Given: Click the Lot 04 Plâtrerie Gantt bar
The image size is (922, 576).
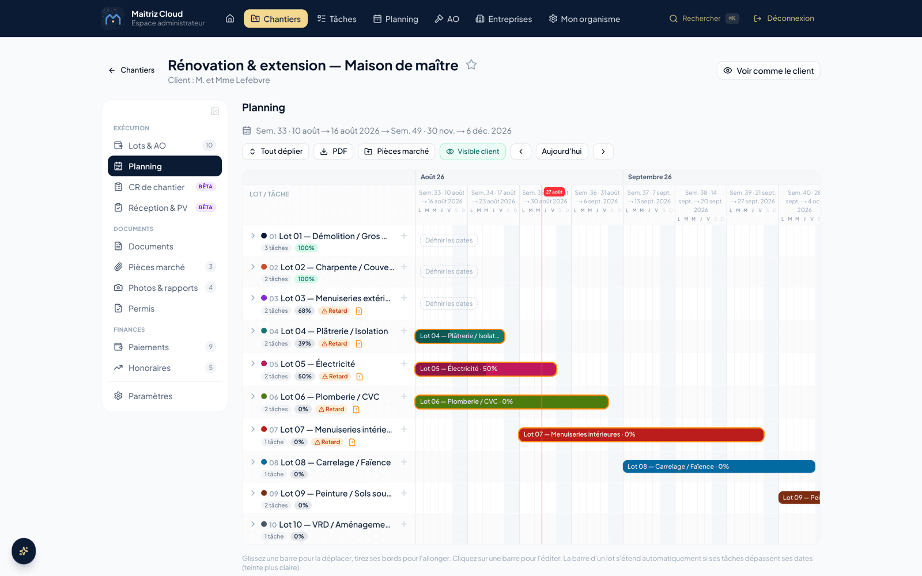Looking at the screenshot, I should [x=460, y=336].
